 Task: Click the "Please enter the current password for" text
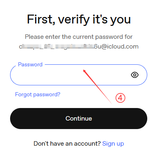(79, 37)
